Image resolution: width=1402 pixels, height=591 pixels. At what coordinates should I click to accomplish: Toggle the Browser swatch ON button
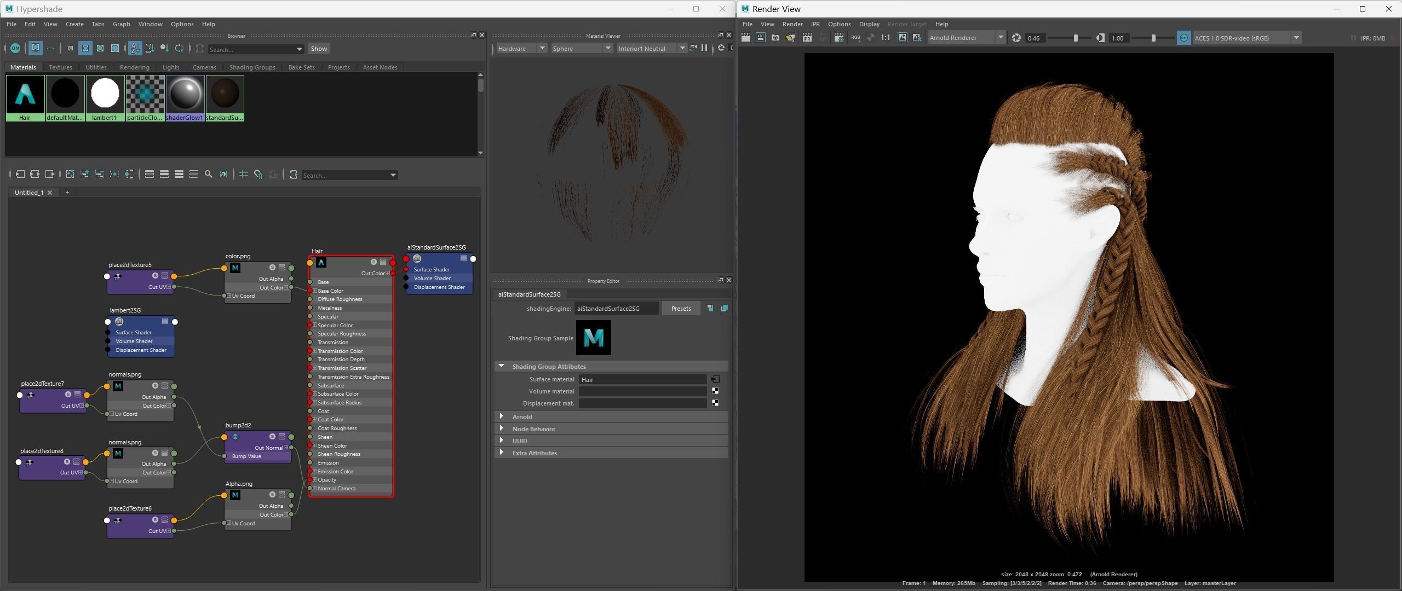(15, 48)
